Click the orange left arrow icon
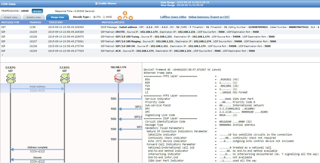The height and width of the screenshot is (163, 320). 120,18
